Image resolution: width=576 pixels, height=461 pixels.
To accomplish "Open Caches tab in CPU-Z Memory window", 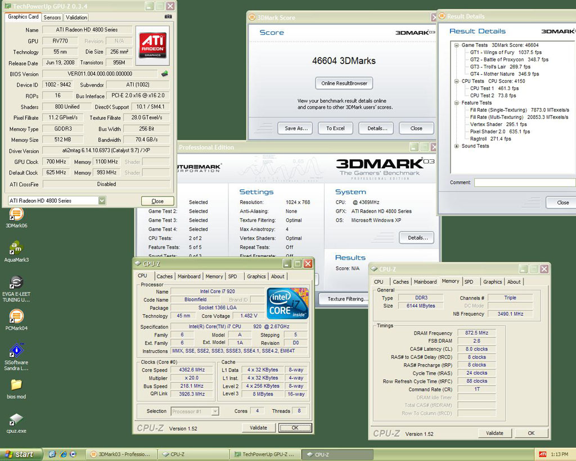I will pyautogui.click(x=400, y=281).
